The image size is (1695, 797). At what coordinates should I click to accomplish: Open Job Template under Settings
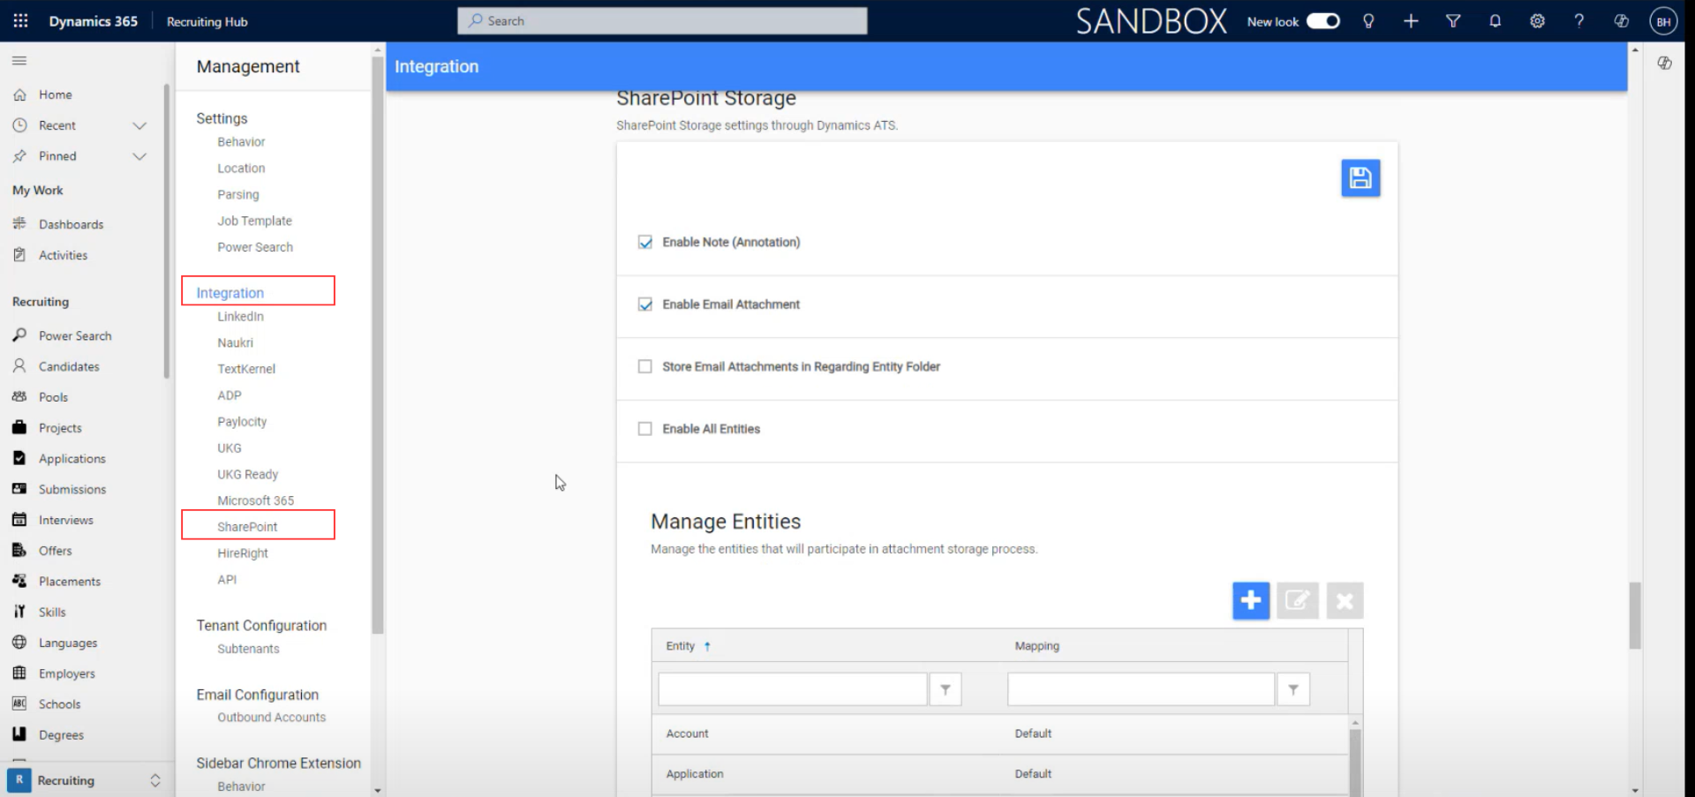click(x=254, y=221)
